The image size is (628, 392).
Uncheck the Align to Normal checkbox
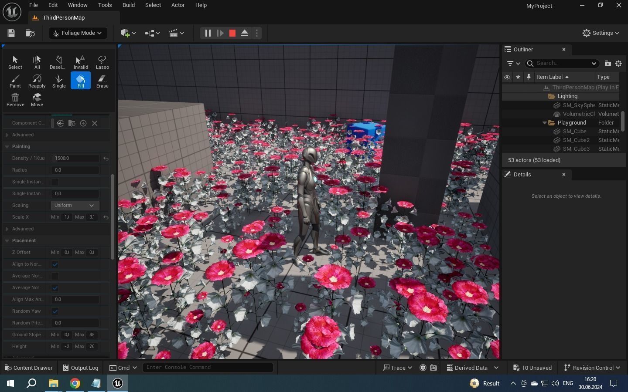click(x=55, y=264)
